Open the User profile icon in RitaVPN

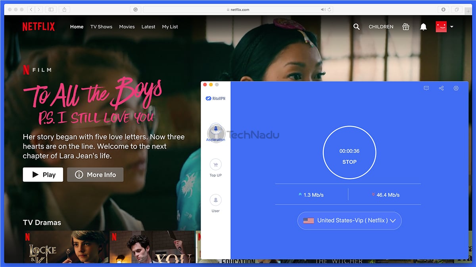coord(216,200)
